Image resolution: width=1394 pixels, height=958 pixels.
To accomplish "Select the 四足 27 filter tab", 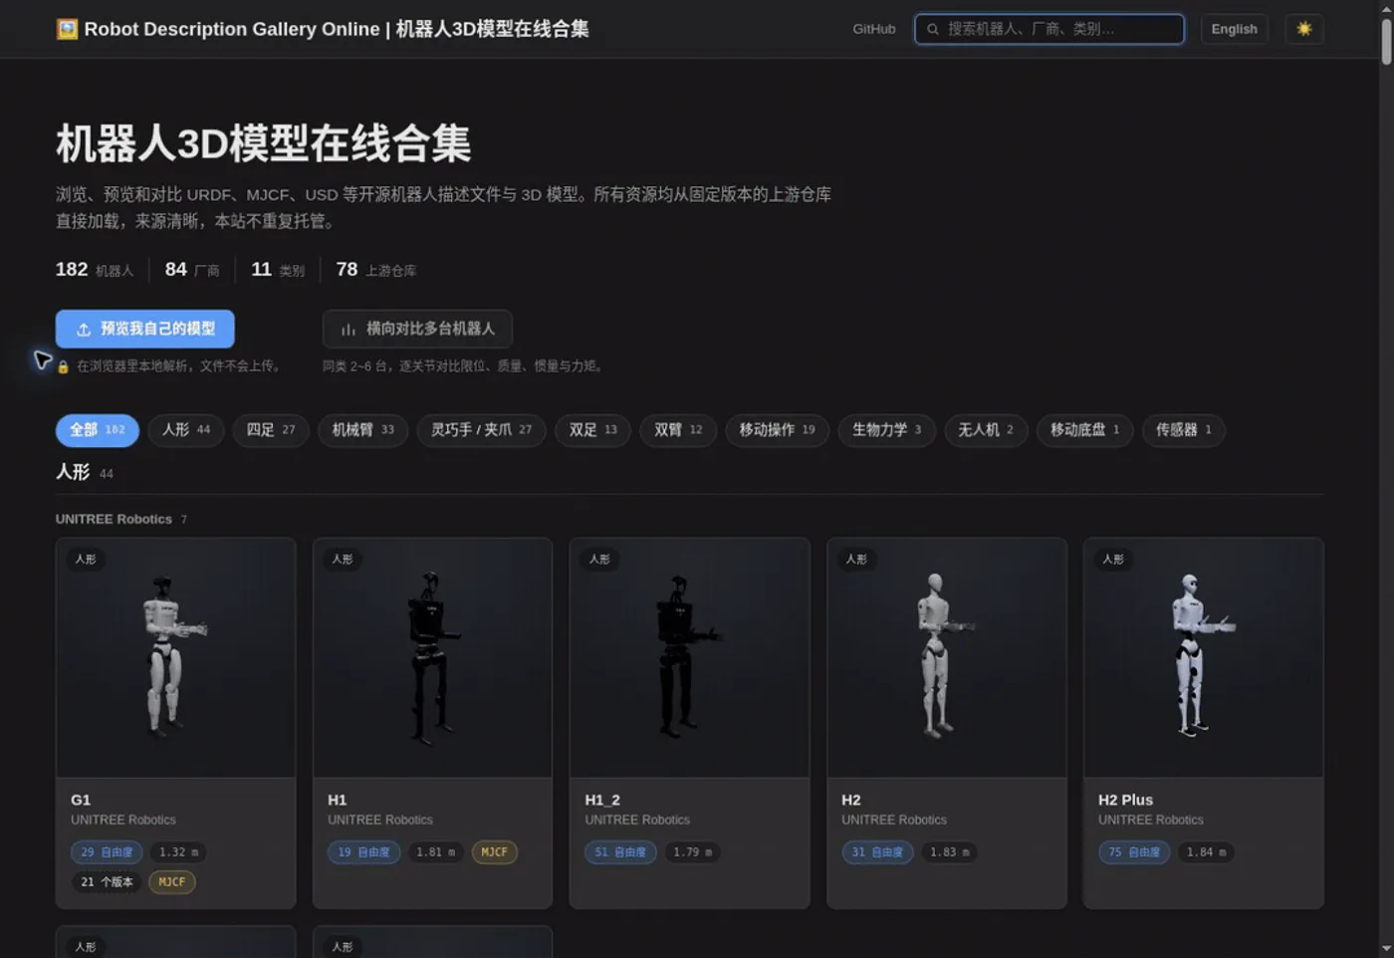I will point(271,430).
